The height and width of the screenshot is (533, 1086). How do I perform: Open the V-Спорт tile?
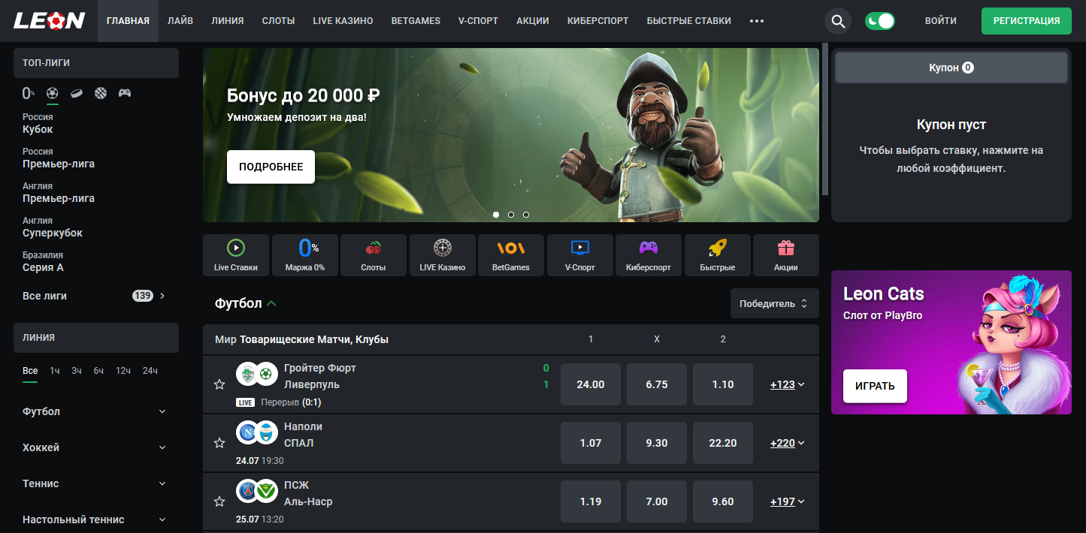point(580,255)
